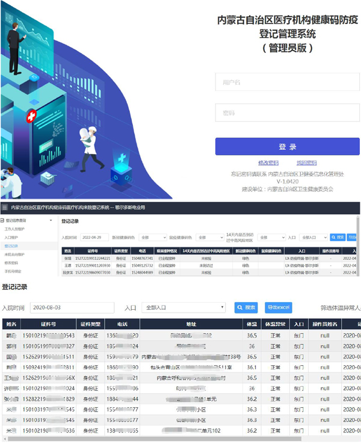Open the 新冠健康码色 dropdown filter
Screen dimensions: 361x447
point(153,238)
